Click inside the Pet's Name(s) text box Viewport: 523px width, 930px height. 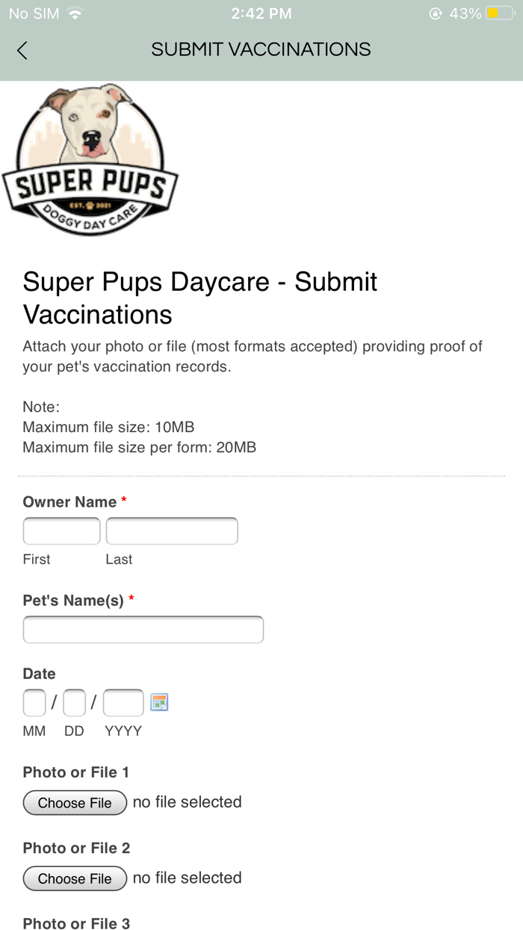tap(143, 629)
